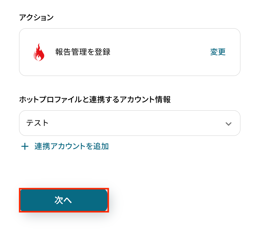Click the テスト value in the account field
Image resolution: width=257 pixels, height=236 pixels.
click(x=38, y=123)
